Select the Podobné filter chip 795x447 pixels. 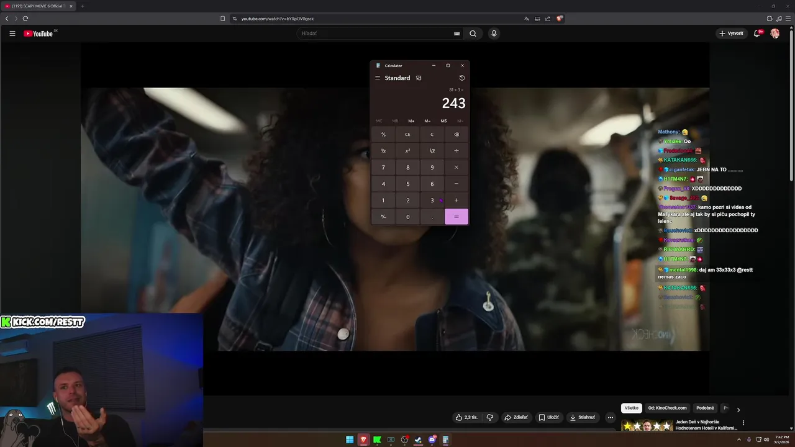click(705, 408)
